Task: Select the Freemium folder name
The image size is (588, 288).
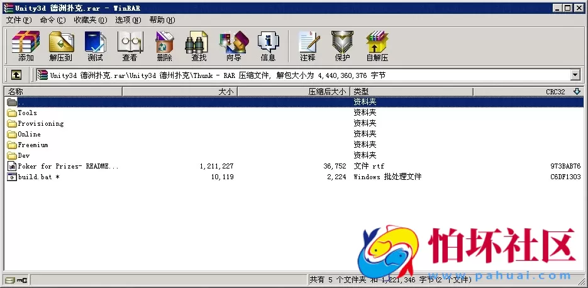Action: (33, 145)
